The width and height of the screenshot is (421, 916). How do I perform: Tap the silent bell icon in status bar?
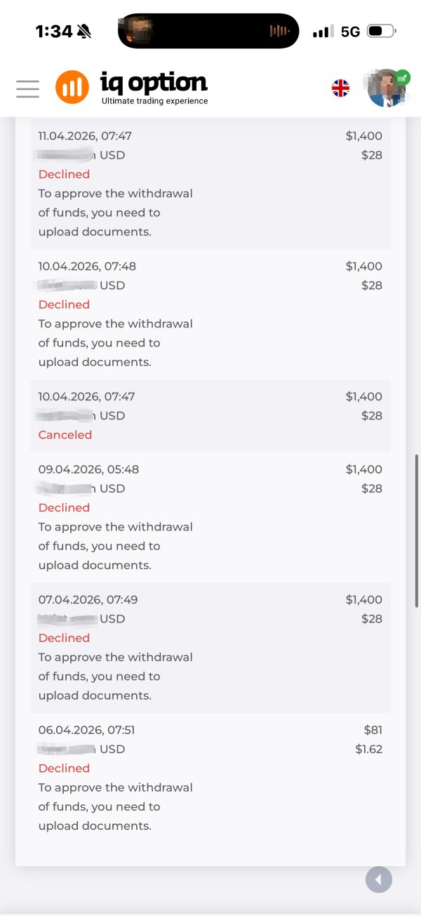click(85, 31)
